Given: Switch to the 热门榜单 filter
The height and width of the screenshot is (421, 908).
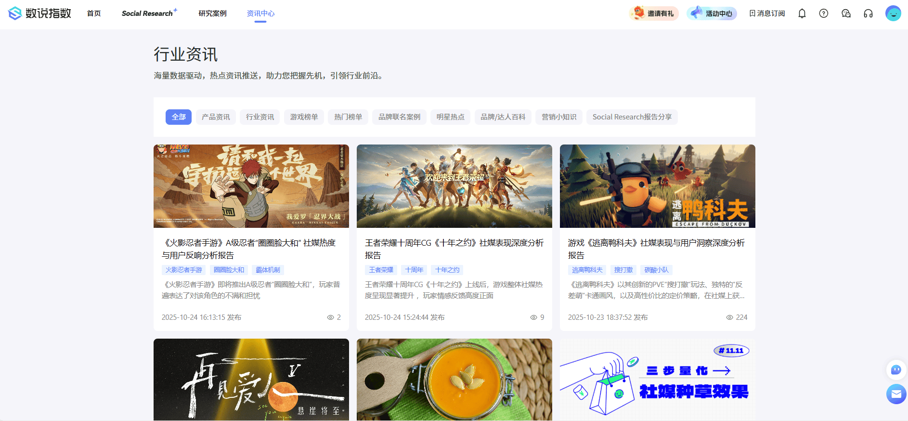Looking at the screenshot, I should [x=348, y=117].
